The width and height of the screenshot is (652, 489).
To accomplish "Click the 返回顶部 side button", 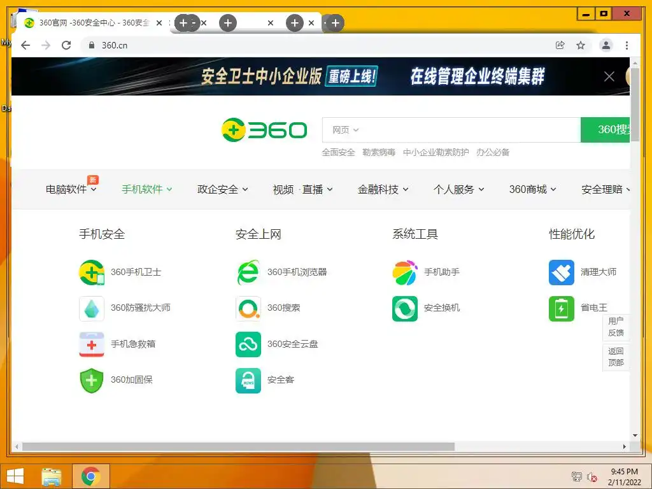I will (616, 357).
